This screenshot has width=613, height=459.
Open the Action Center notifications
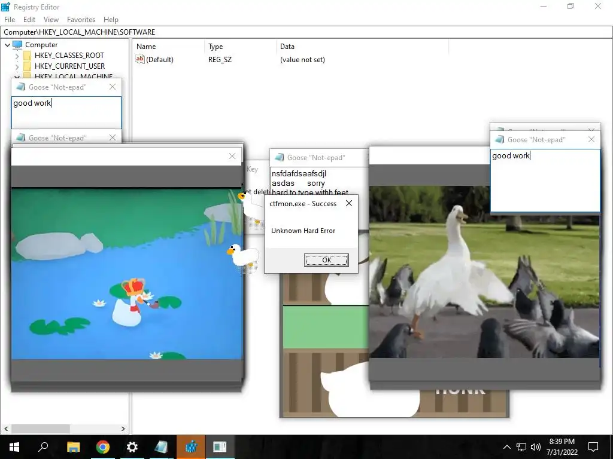click(593, 447)
